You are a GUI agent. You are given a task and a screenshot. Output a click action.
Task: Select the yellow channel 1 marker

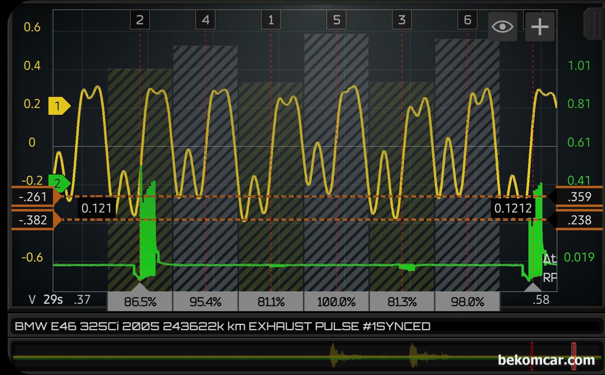click(58, 106)
